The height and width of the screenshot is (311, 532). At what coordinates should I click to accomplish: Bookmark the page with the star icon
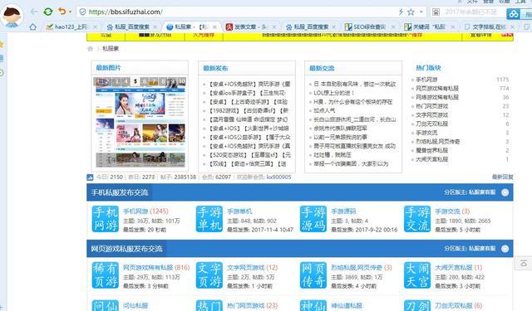pyautogui.click(x=411, y=12)
